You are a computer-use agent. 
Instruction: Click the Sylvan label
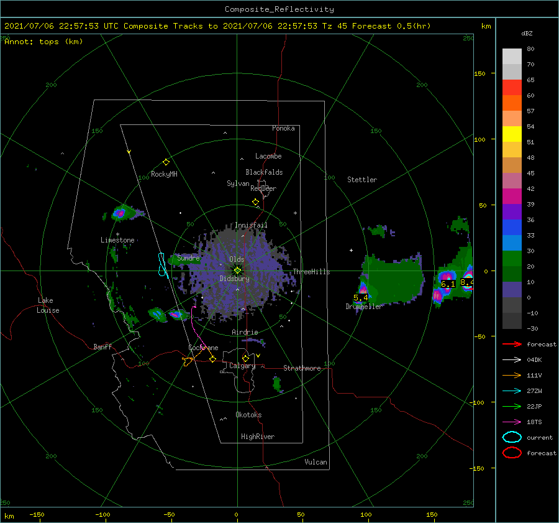tap(238, 183)
